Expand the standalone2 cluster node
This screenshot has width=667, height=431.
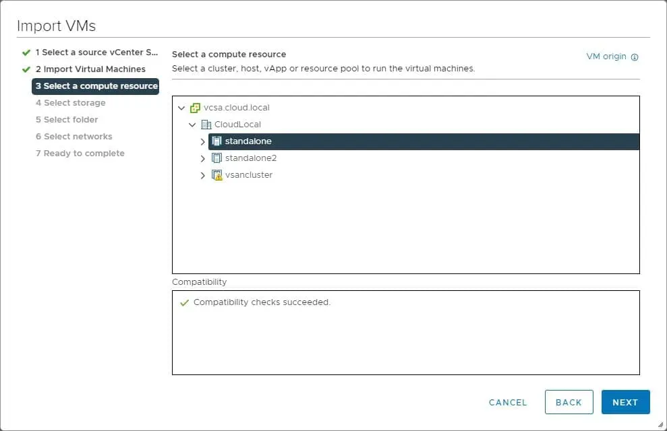(x=203, y=158)
